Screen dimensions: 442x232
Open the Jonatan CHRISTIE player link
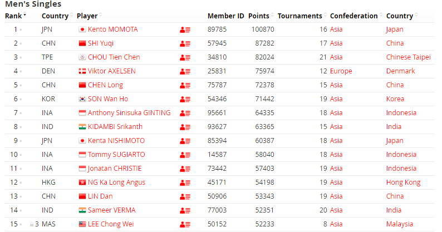pyautogui.click(x=115, y=169)
